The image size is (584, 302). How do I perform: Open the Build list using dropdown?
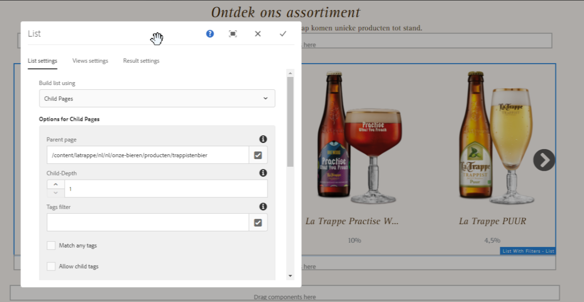(x=157, y=98)
